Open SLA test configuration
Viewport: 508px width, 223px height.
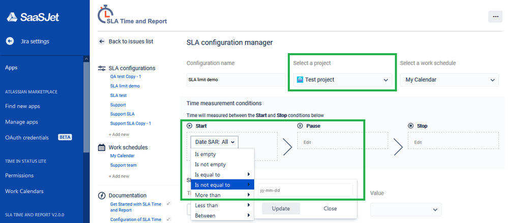pyautogui.click(x=118, y=95)
